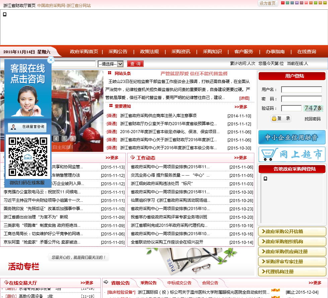The width and height of the screenshot is (328, 298).
Task: Select the pink theme color swatch
Action: [306, 3]
